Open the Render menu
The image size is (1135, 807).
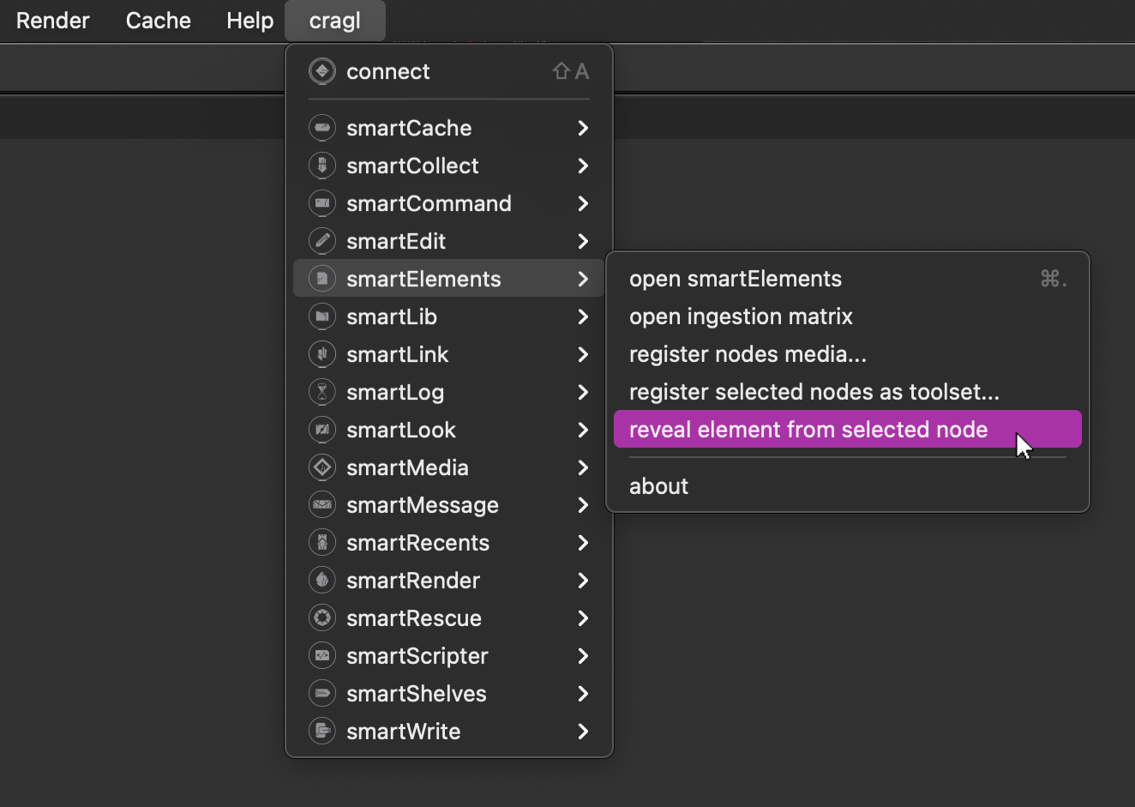coord(52,21)
